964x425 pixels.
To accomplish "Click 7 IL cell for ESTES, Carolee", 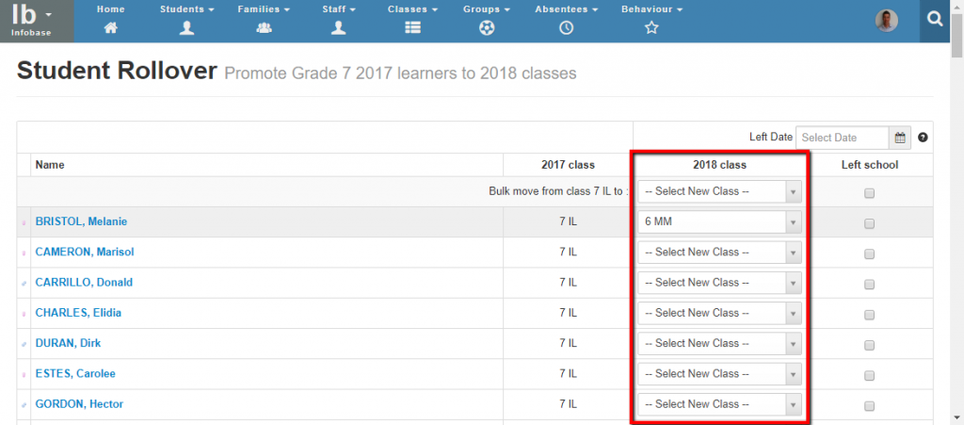I will pyautogui.click(x=568, y=373).
